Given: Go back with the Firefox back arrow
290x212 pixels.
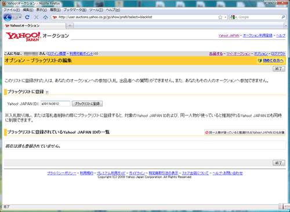Looking at the screenshot, I should pyautogui.click(x=8, y=17).
